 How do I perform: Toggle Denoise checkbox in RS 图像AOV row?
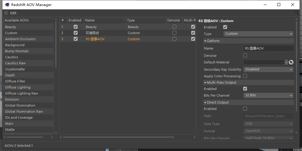point(174,39)
